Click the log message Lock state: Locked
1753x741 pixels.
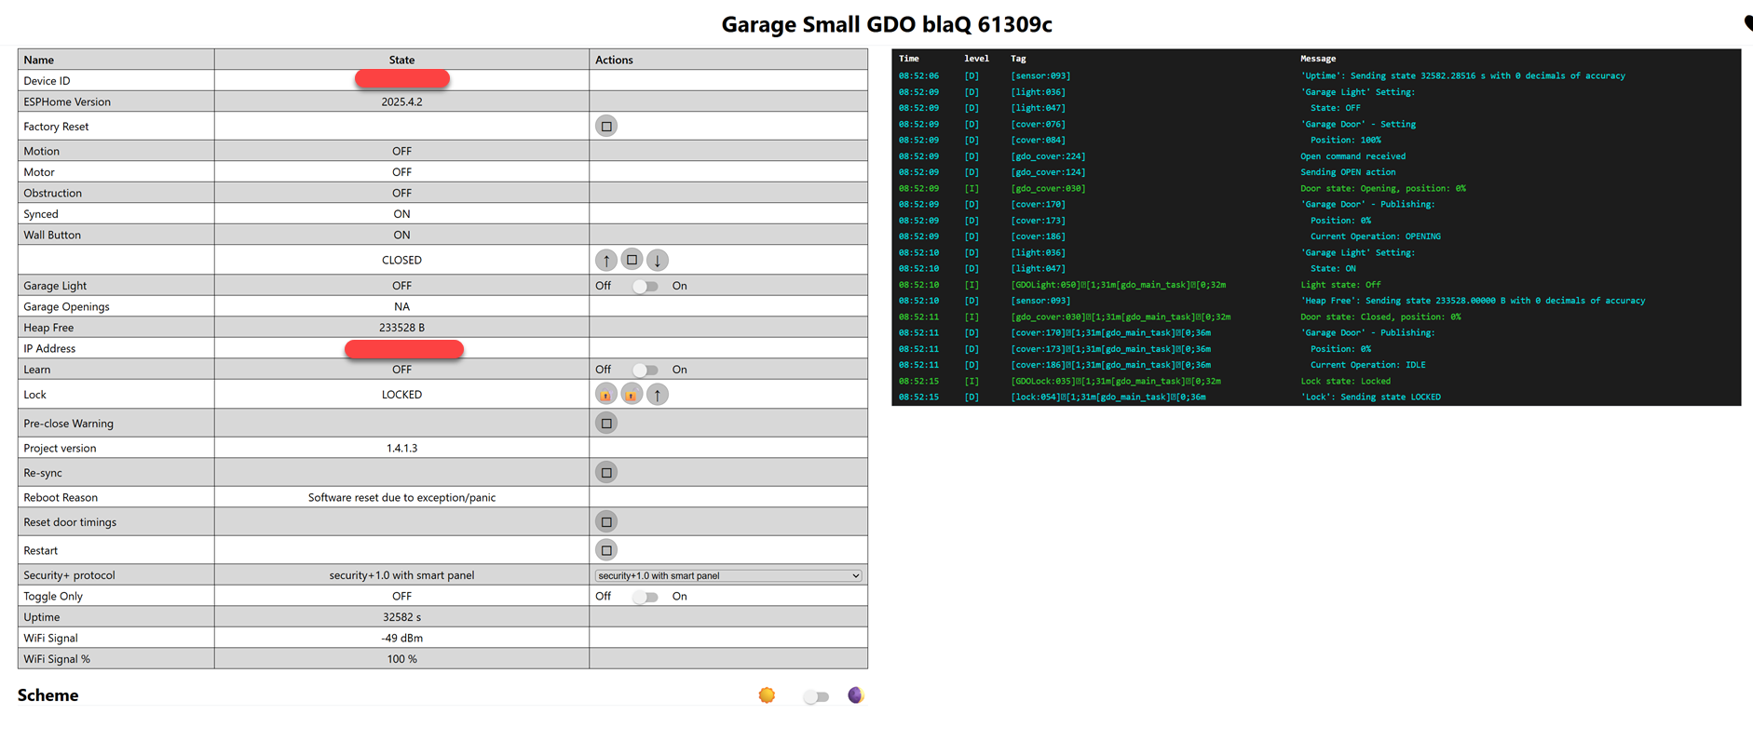1345,381
